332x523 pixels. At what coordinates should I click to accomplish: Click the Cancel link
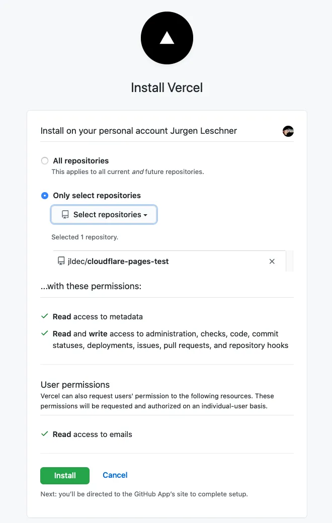(x=115, y=475)
